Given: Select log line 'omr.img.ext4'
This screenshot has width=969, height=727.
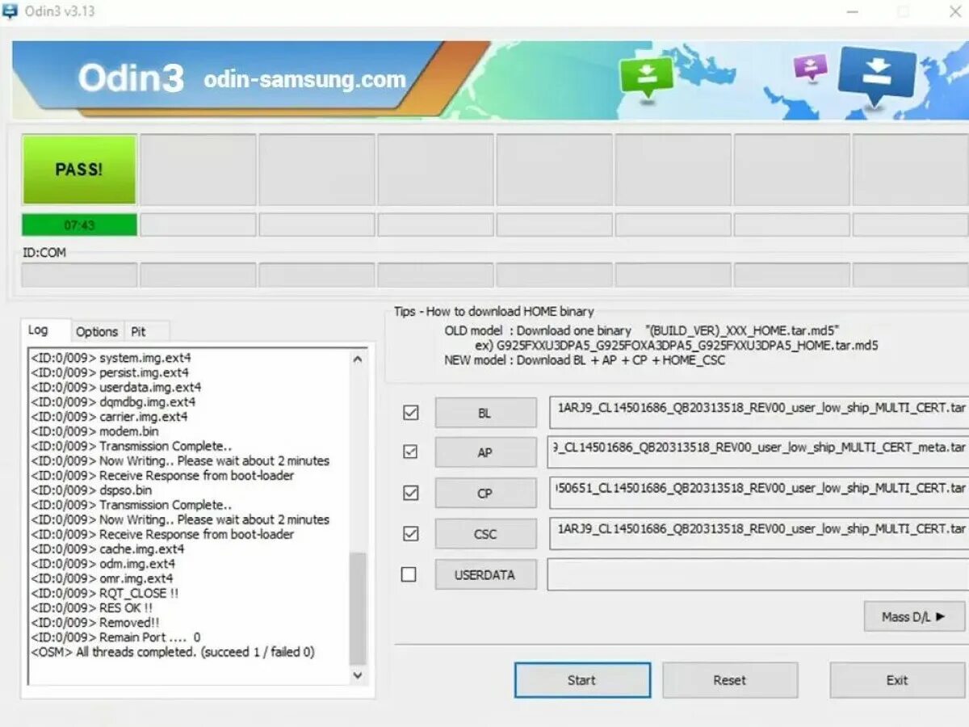Looking at the screenshot, I should pyautogui.click(x=102, y=578).
